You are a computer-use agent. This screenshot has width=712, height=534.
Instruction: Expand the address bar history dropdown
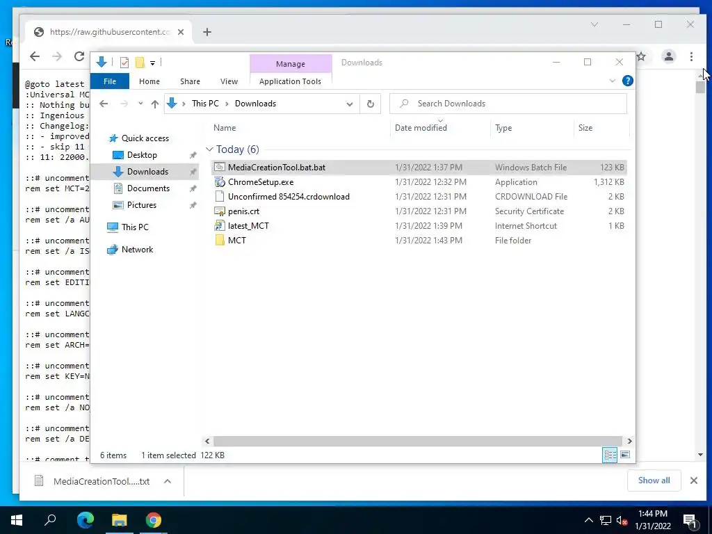point(350,104)
